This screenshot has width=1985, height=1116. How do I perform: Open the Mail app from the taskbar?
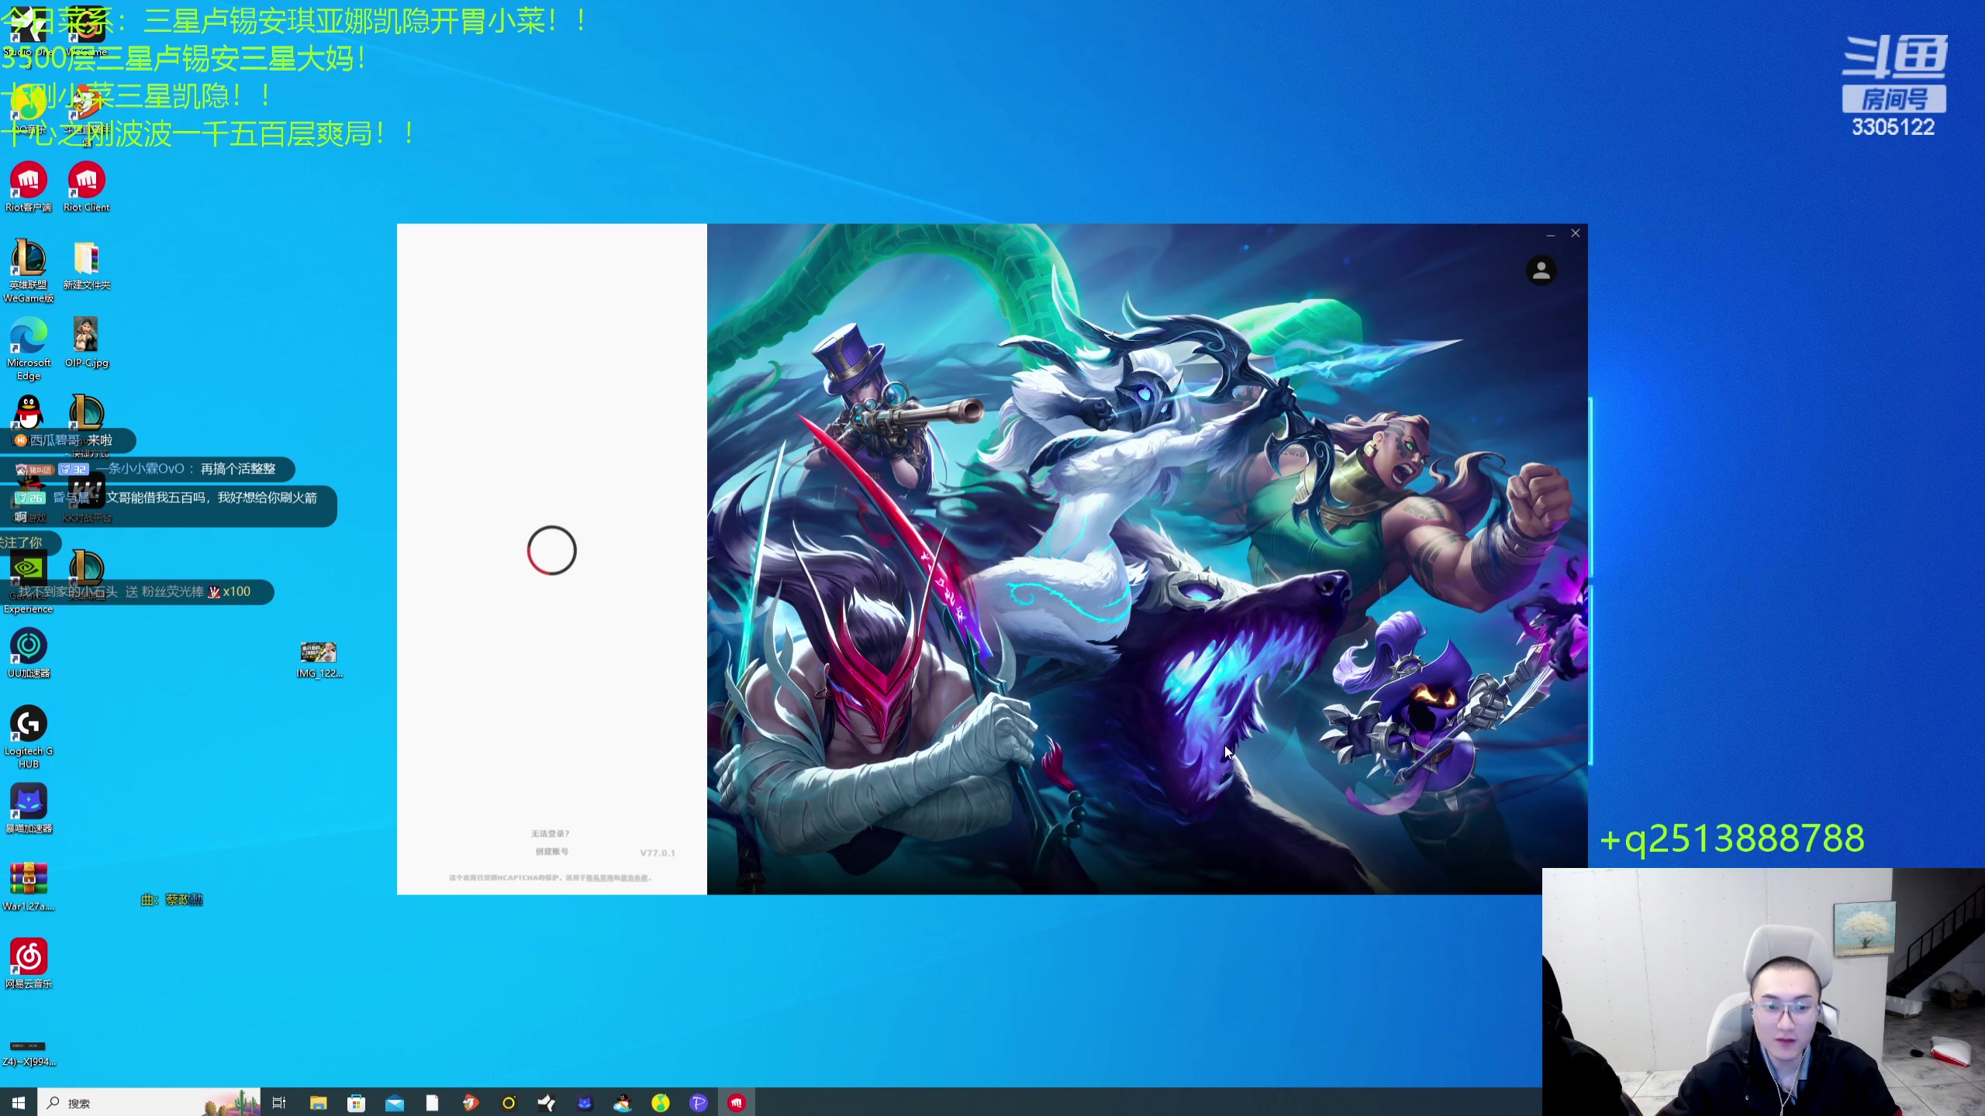(x=394, y=1103)
